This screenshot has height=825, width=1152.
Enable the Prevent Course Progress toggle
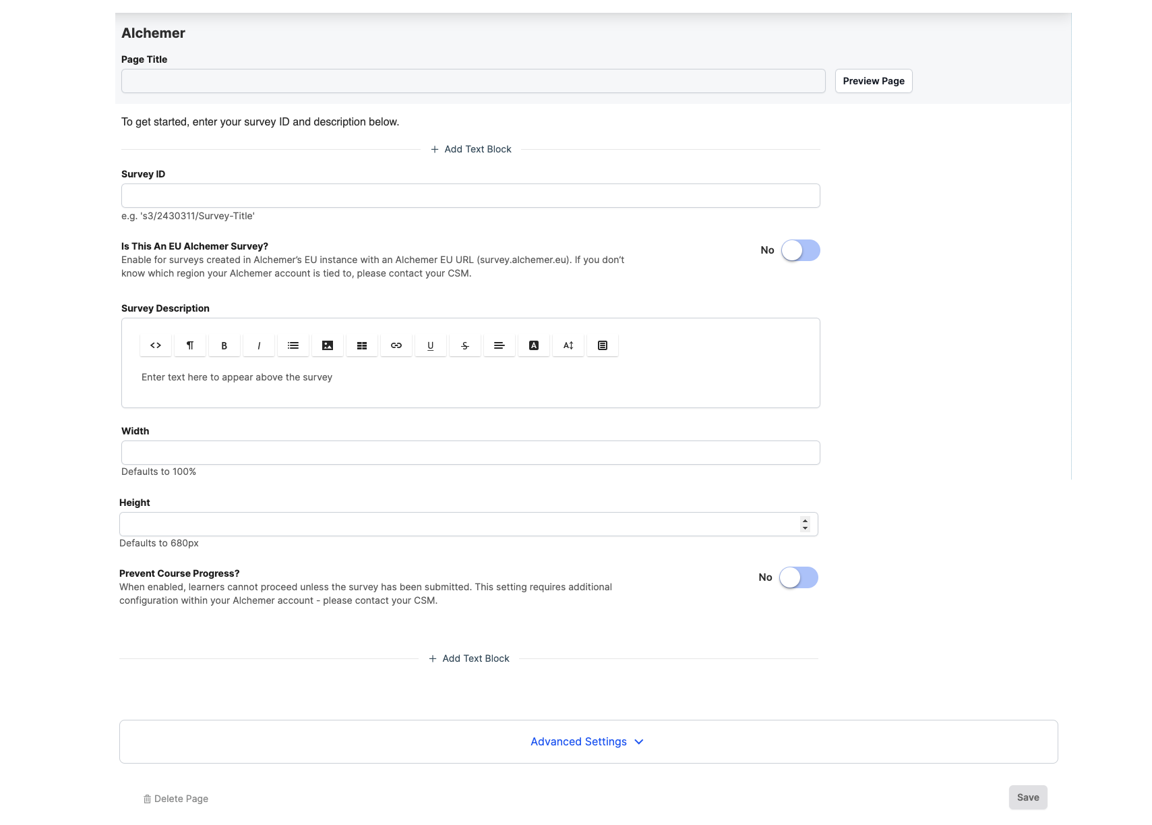[x=797, y=577]
